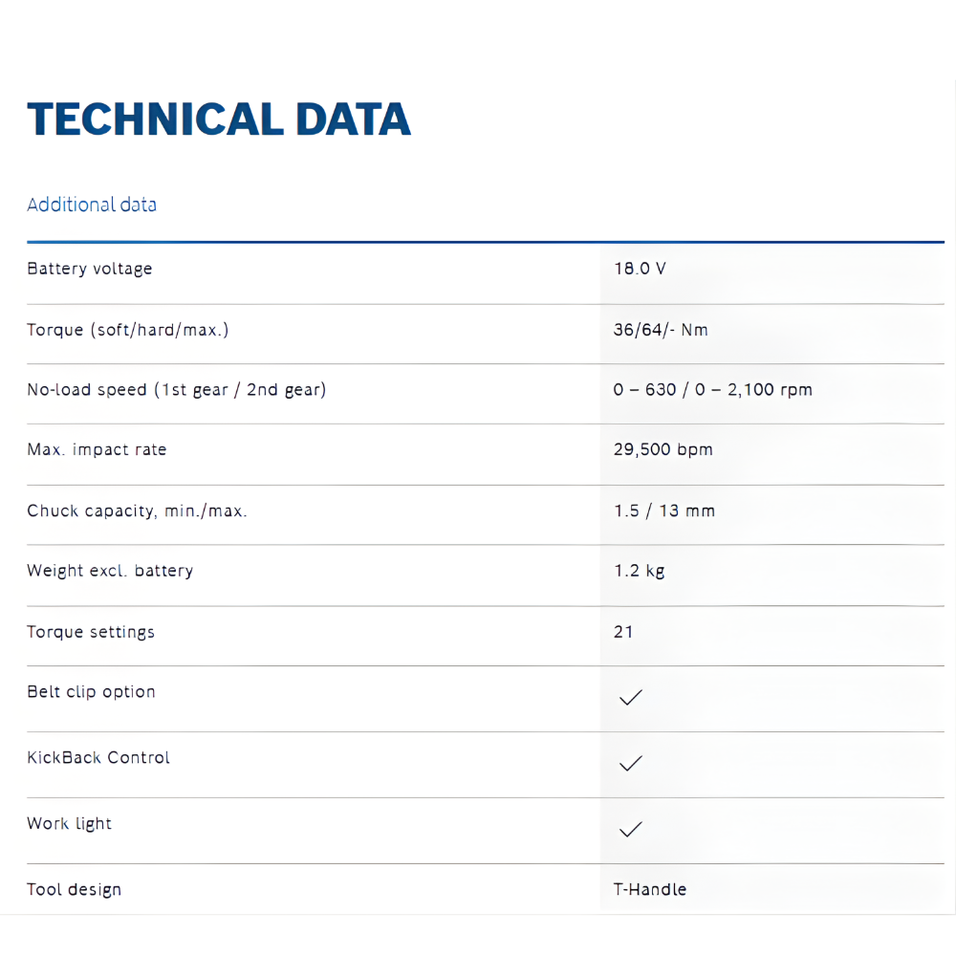
Task: Click the Belt clip option checkmark icon
Action: point(630,698)
